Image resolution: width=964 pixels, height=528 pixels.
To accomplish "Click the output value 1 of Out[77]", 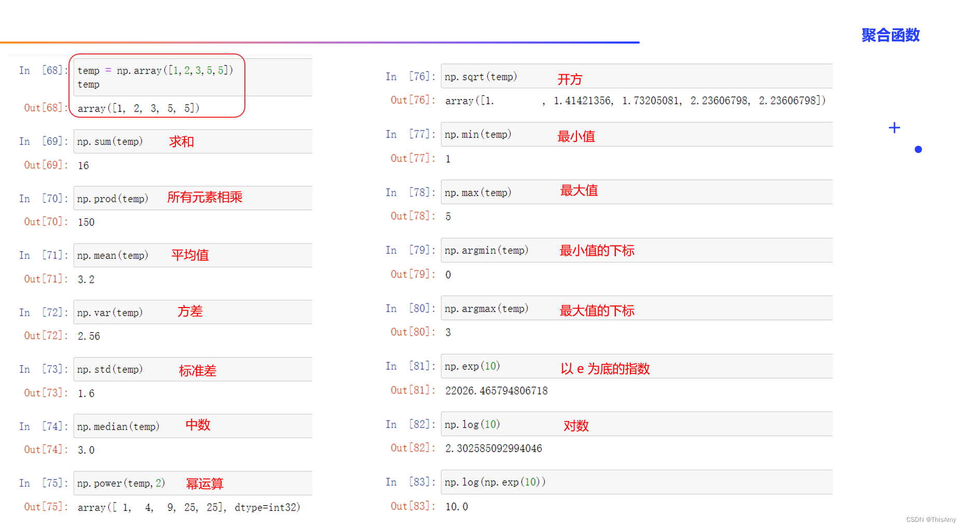I will point(448,159).
